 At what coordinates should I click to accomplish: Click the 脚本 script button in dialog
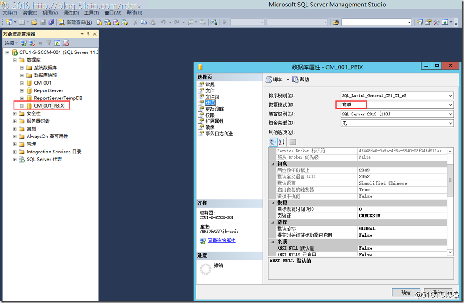(x=274, y=80)
